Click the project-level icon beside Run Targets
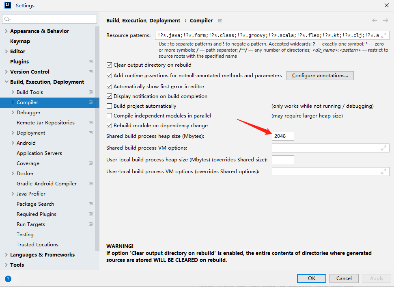Screen dimensions: 394x287 (91, 224)
